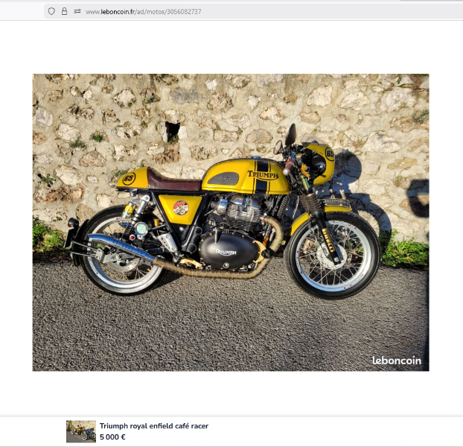Click the leboncoin watermark on photo
463x447 pixels.
396,361
